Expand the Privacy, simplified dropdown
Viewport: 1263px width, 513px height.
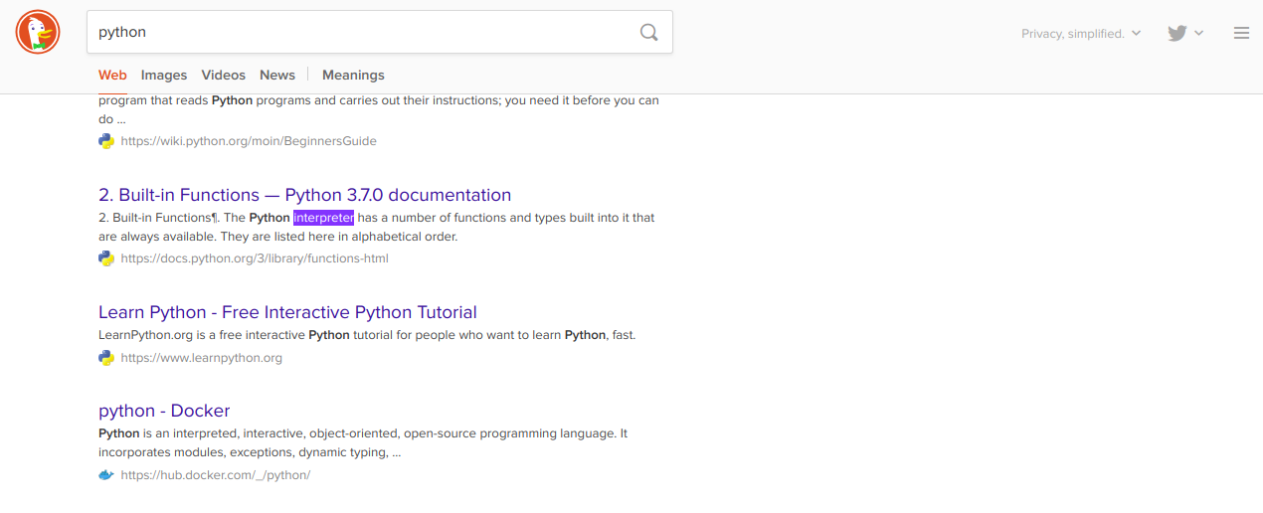click(1081, 33)
